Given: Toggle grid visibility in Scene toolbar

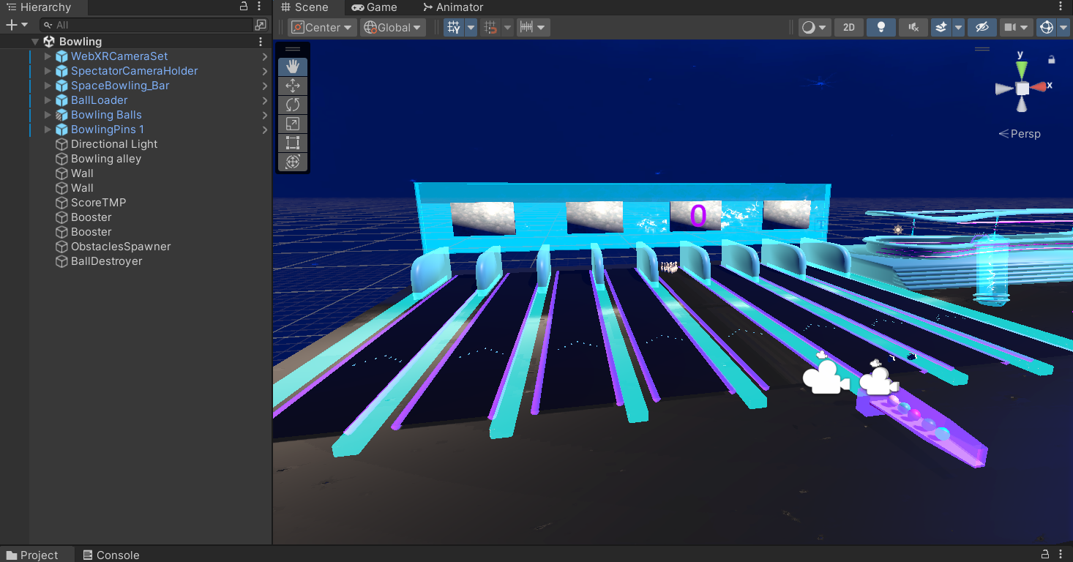Looking at the screenshot, I should [x=454, y=27].
